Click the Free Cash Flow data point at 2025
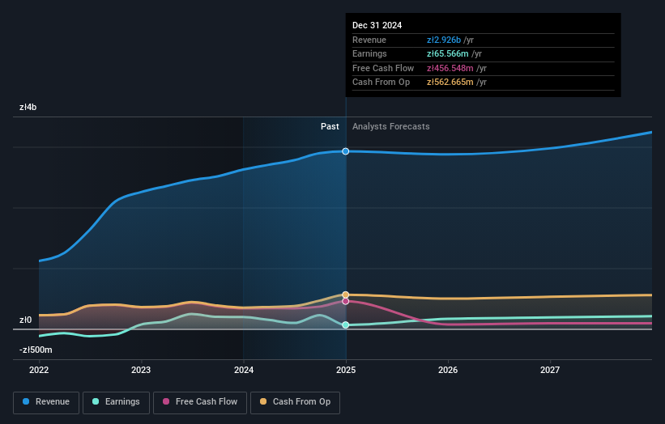Viewport: 665px width, 424px height. (x=346, y=301)
